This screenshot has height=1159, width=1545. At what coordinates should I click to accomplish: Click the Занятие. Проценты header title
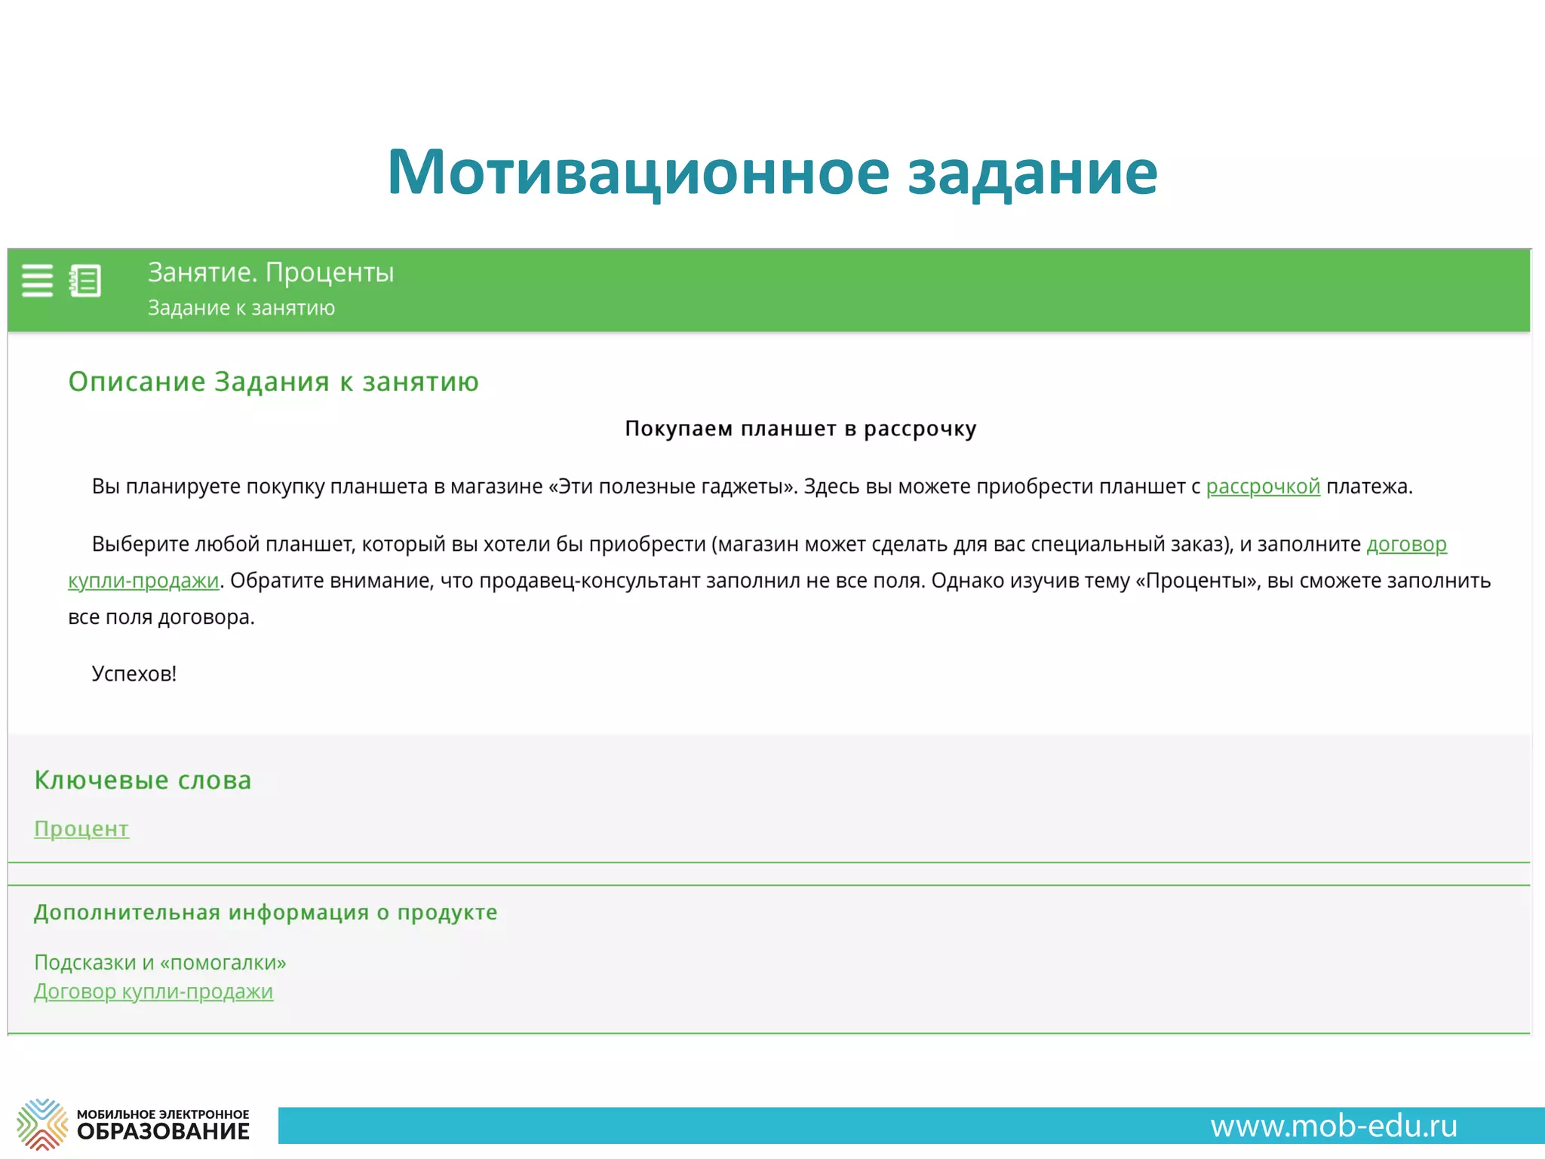[271, 272]
